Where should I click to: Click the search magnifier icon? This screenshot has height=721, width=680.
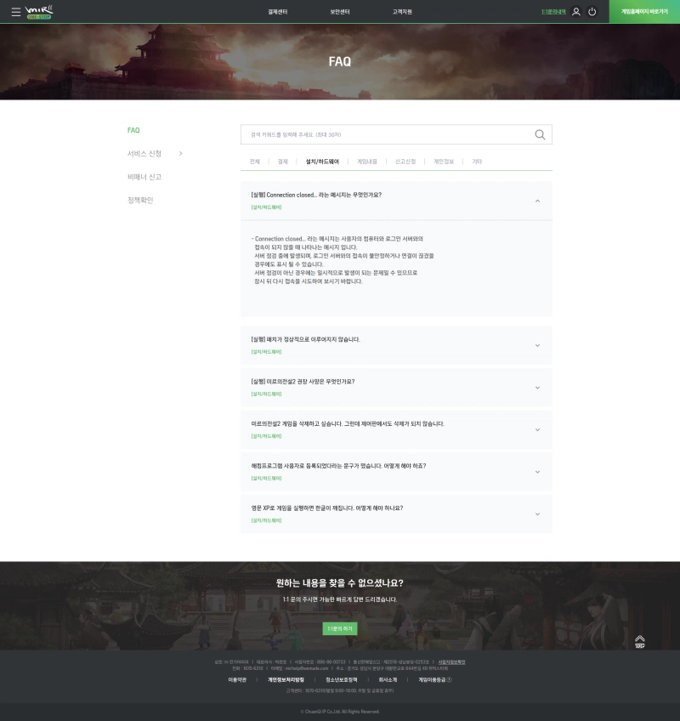540,134
